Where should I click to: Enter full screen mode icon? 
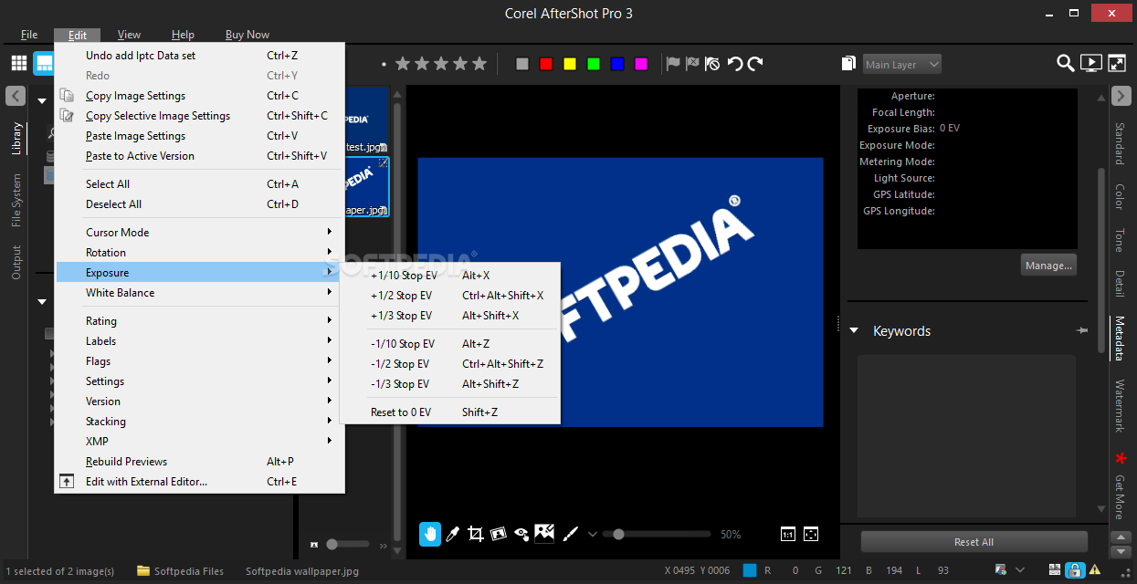(x=1117, y=63)
